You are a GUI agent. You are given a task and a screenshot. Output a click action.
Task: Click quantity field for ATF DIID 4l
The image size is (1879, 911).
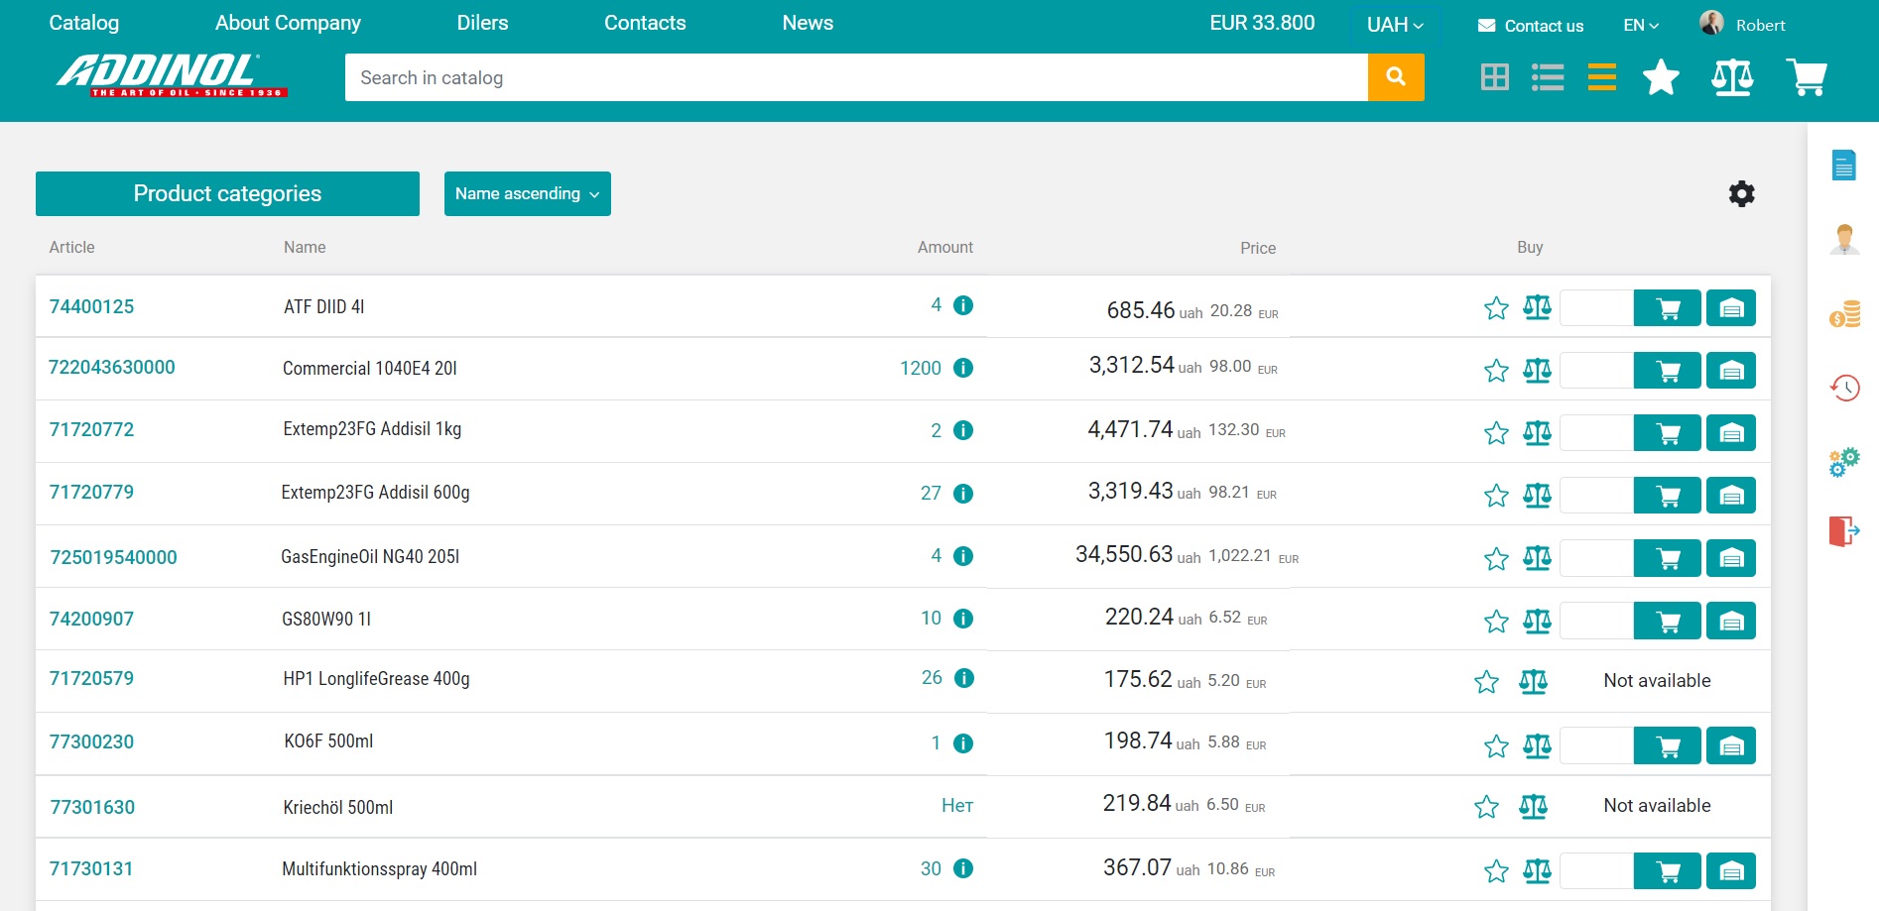tap(1596, 308)
